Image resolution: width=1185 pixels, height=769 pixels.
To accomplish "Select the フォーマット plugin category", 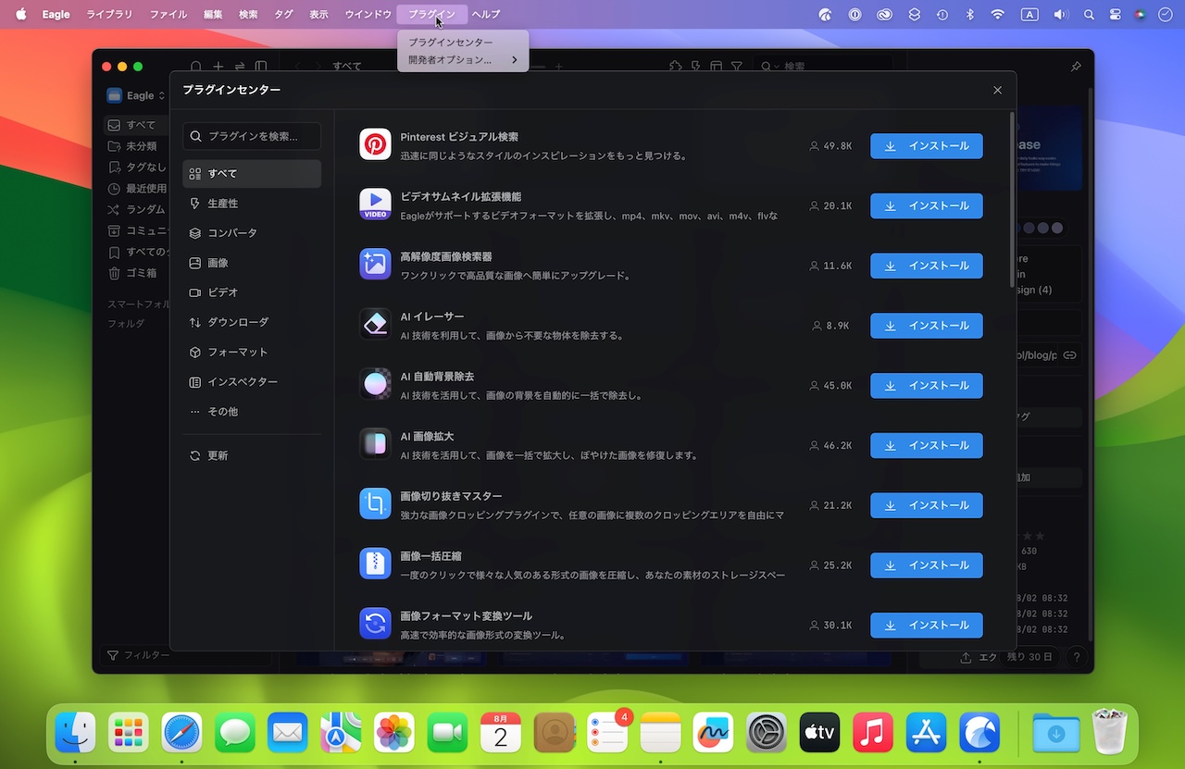I will (x=252, y=353).
